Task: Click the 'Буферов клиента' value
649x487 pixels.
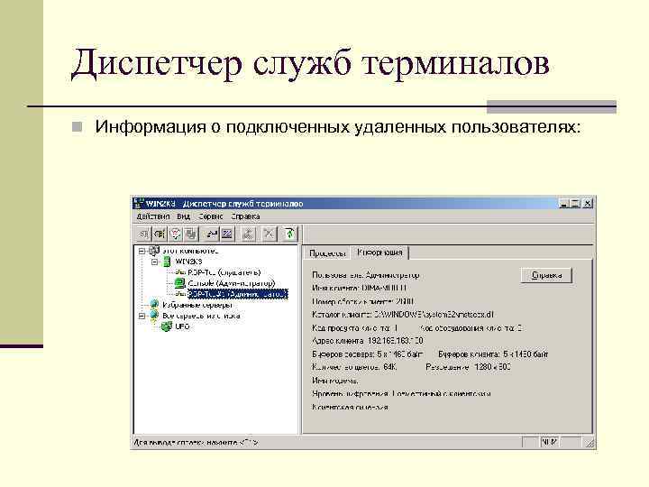Action: [x=493, y=354]
